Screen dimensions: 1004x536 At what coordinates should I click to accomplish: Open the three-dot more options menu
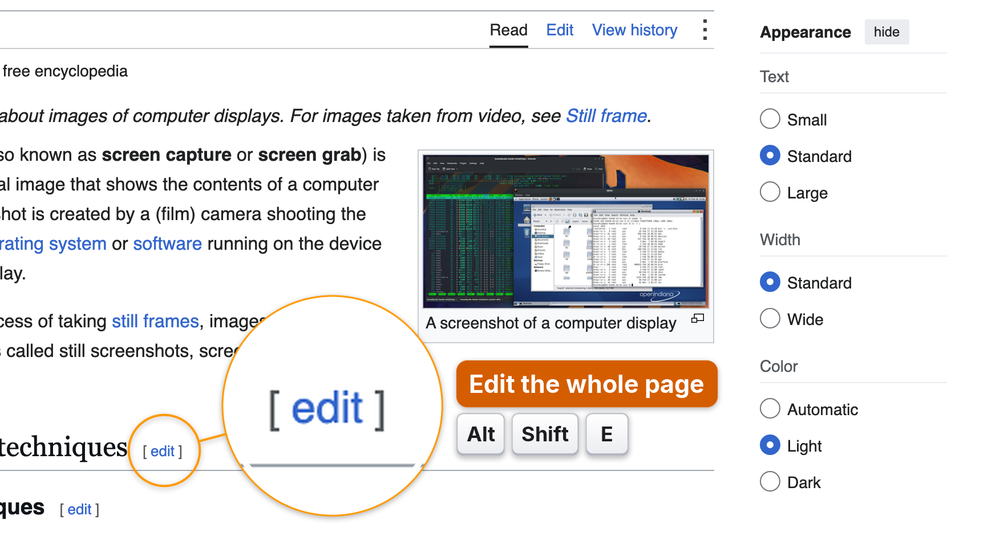point(705,30)
